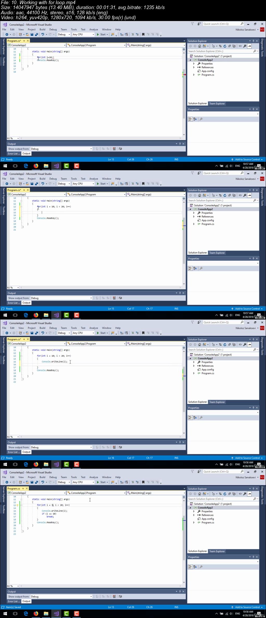The image size is (266, 618).
Task: Click Pending Changes Filter clock in third frame
Action: coord(214,344)
